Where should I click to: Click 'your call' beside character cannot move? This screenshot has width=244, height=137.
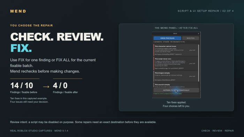click(x=192, y=50)
